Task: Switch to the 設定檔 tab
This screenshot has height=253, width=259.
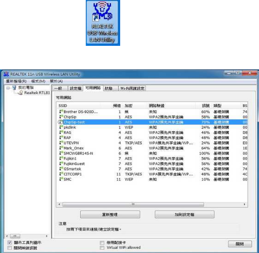Action: pos(76,88)
